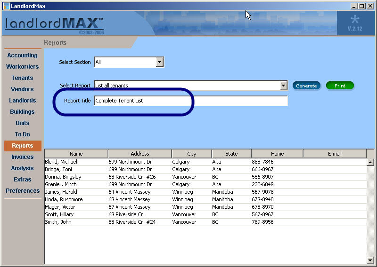The width and height of the screenshot is (377, 267).
Task: Close the LandlordMax window
Action: click(370, 6)
